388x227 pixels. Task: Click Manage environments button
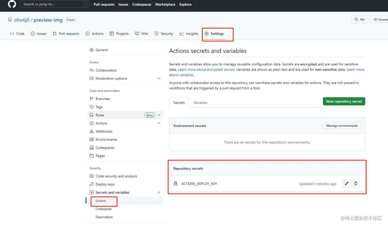click(x=342, y=126)
